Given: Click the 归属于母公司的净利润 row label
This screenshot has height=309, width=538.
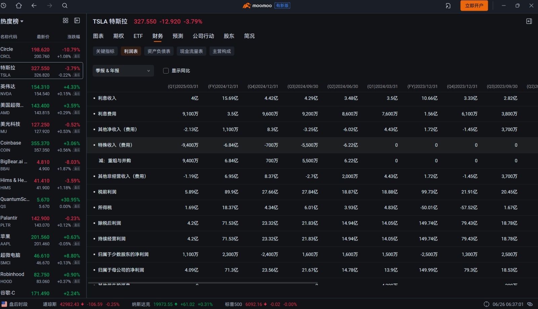Looking at the screenshot, I should pyautogui.click(x=121, y=270).
